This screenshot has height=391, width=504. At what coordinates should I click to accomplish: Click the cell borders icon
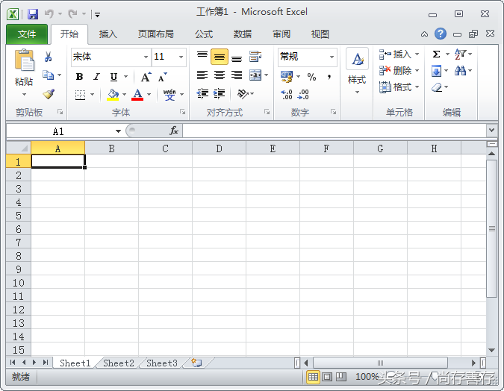81,95
